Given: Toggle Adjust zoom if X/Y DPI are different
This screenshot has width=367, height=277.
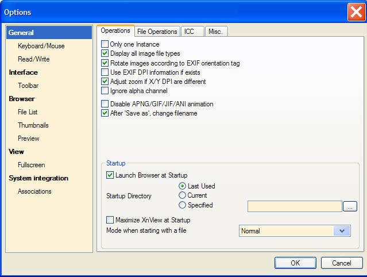Looking at the screenshot, I should (105, 82).
